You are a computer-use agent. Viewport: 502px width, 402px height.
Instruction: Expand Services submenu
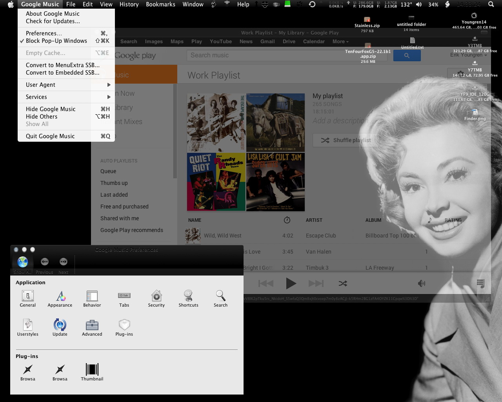(66, 97)
